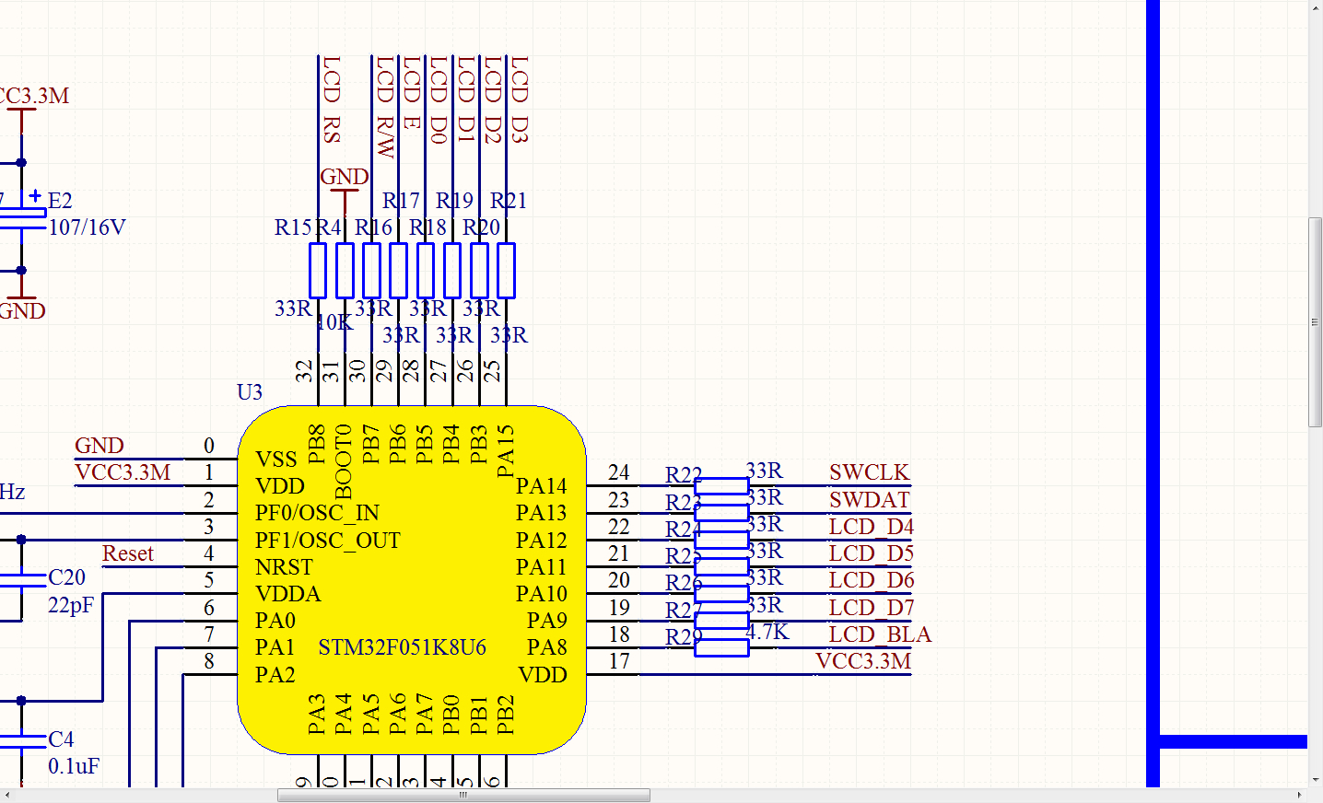Image resolution: width=1323 pixels, height=803 pixels.
Task: Click the horizontal scrollbar's left arrow
Action: 7,795
